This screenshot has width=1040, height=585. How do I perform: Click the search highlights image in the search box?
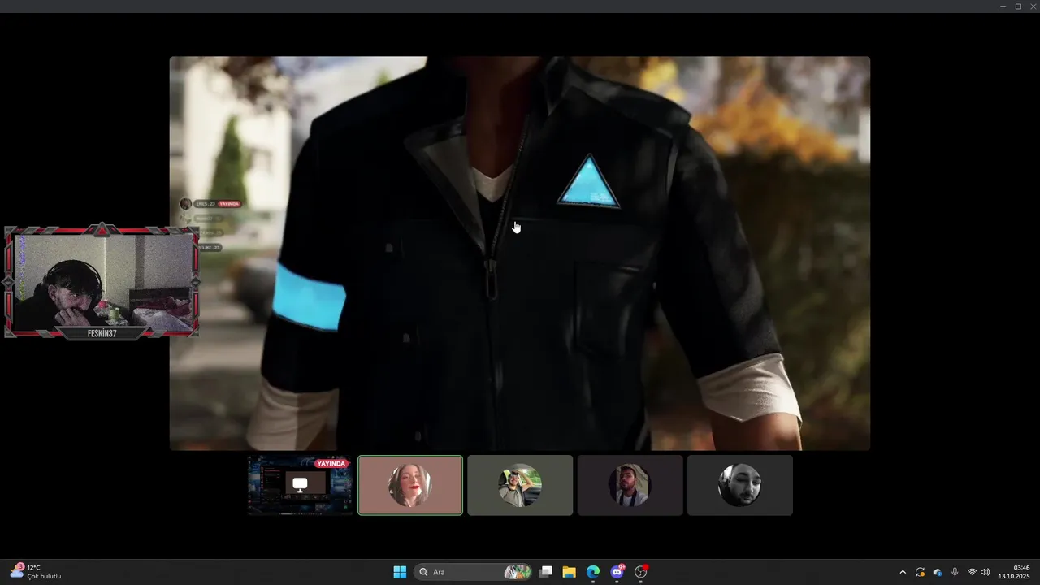[518, 572]
